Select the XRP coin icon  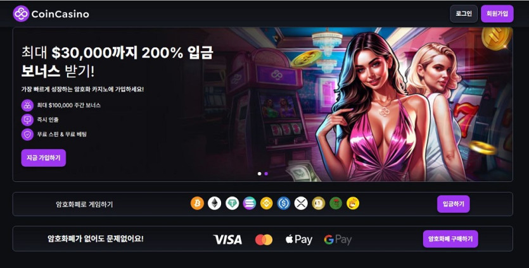click(301, 204)
